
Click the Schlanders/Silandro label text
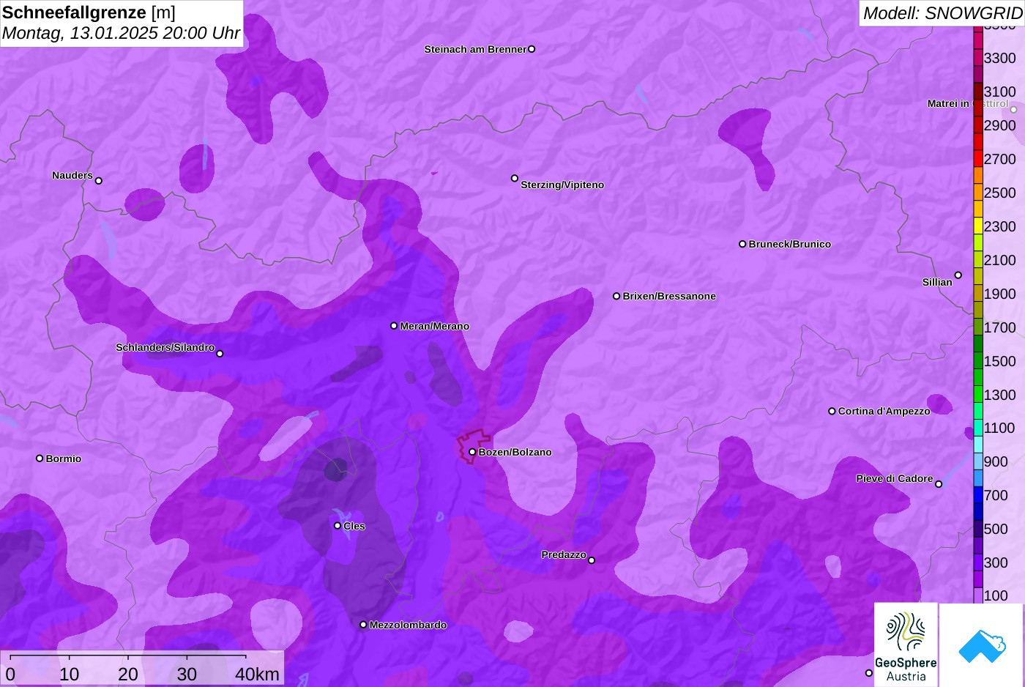(x=165, y=347)
